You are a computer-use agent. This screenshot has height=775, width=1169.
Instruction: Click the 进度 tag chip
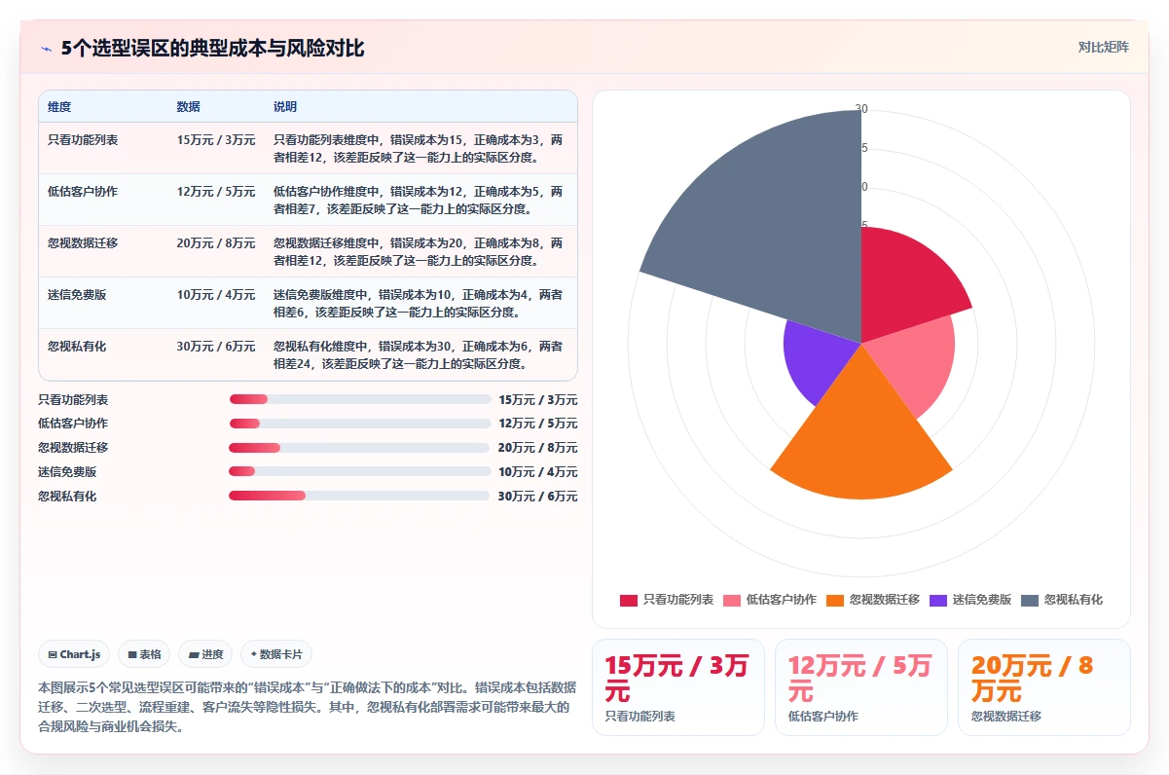click(x=205, y=654)
